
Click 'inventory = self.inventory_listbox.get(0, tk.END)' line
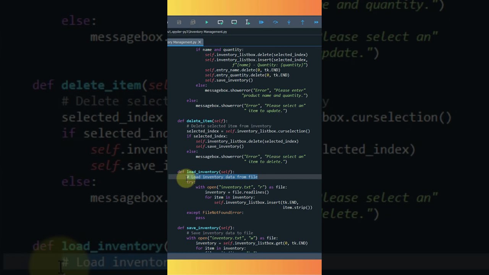[252, 243]
